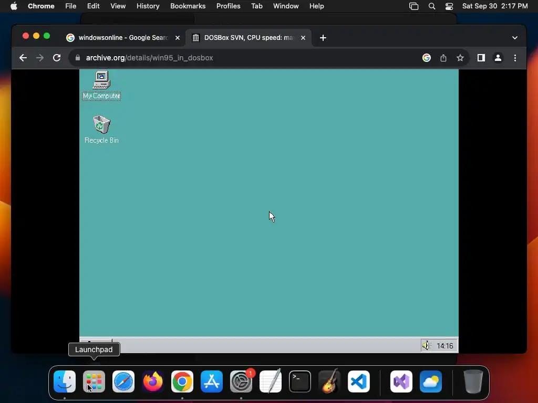This screenshot has width=538, height=403.
Task: Open TextEdit from the Dock
Action: pyautogui.click(x=271, y=381)
